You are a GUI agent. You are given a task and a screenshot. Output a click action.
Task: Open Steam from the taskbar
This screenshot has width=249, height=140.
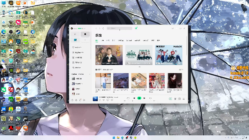131,138
